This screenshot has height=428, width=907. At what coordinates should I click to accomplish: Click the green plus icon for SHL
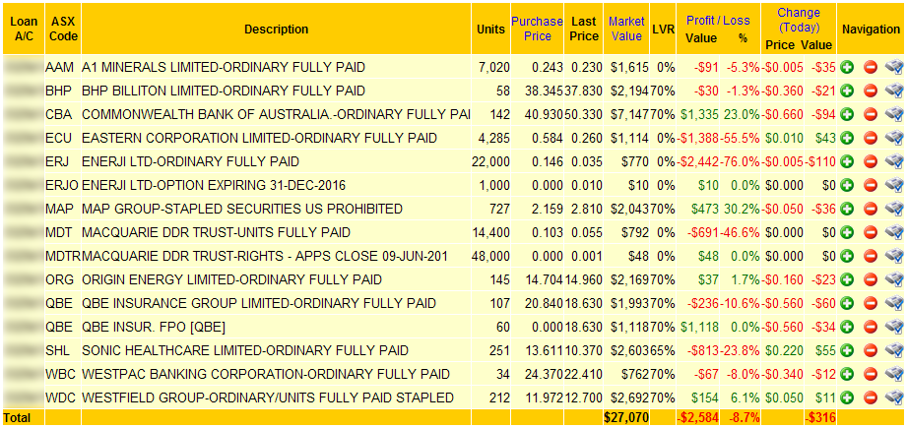pyautogui.click(x=848, y=350)
